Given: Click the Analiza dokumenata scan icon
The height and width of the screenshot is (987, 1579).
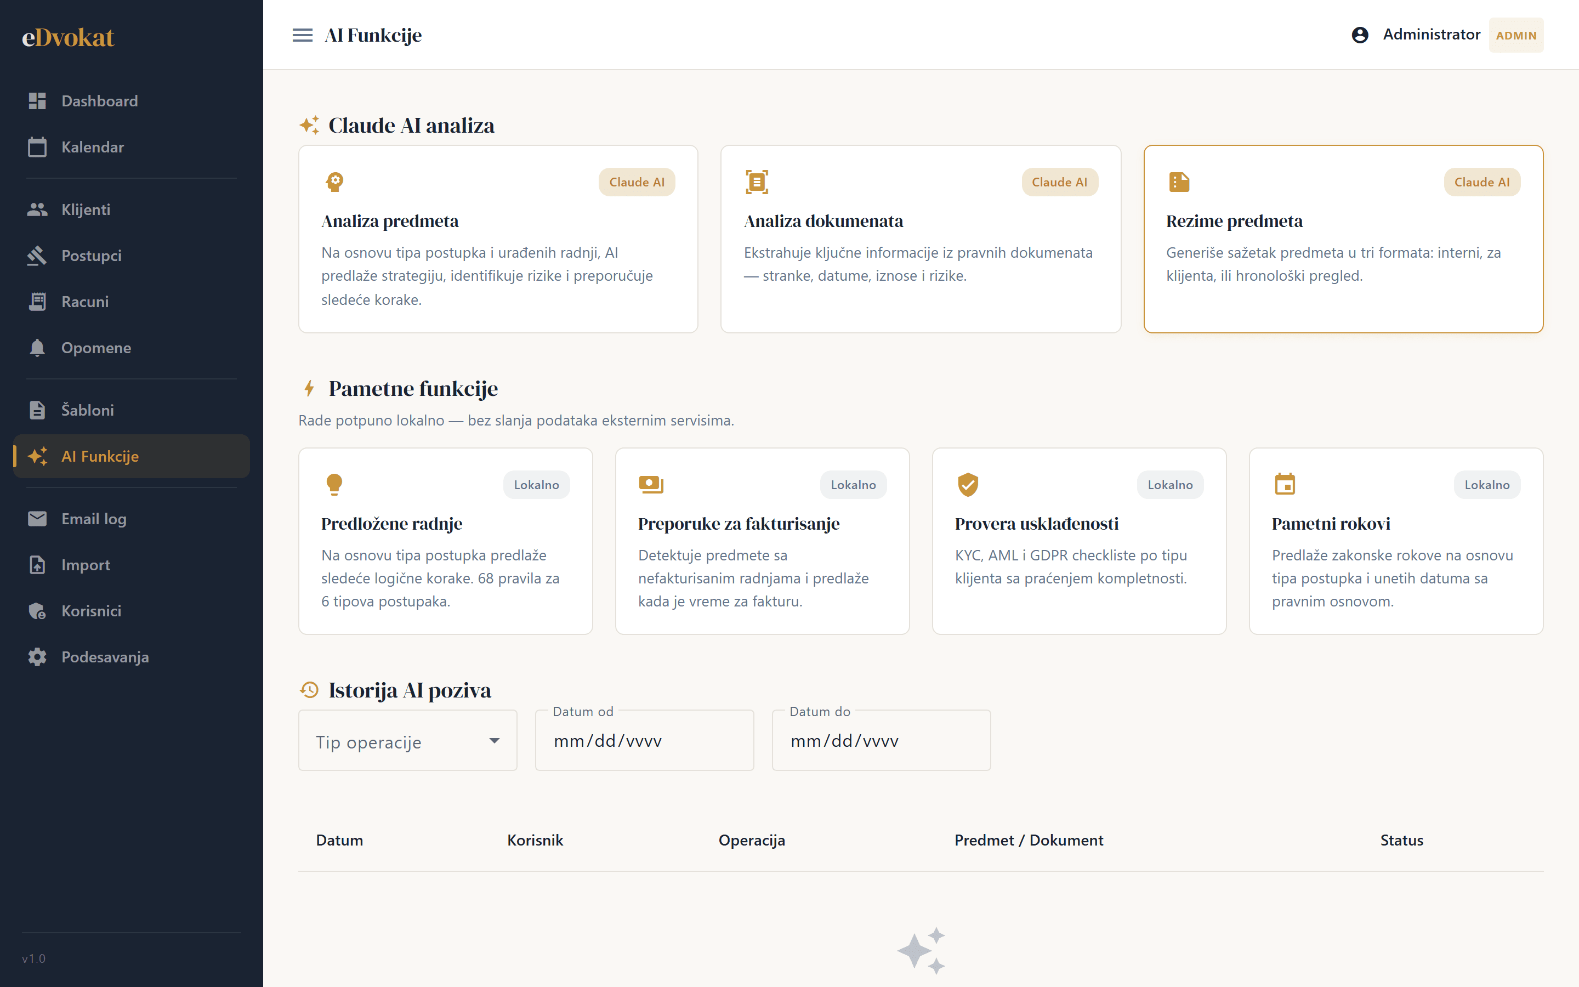Looking at the screenshot, I should 757,181.
